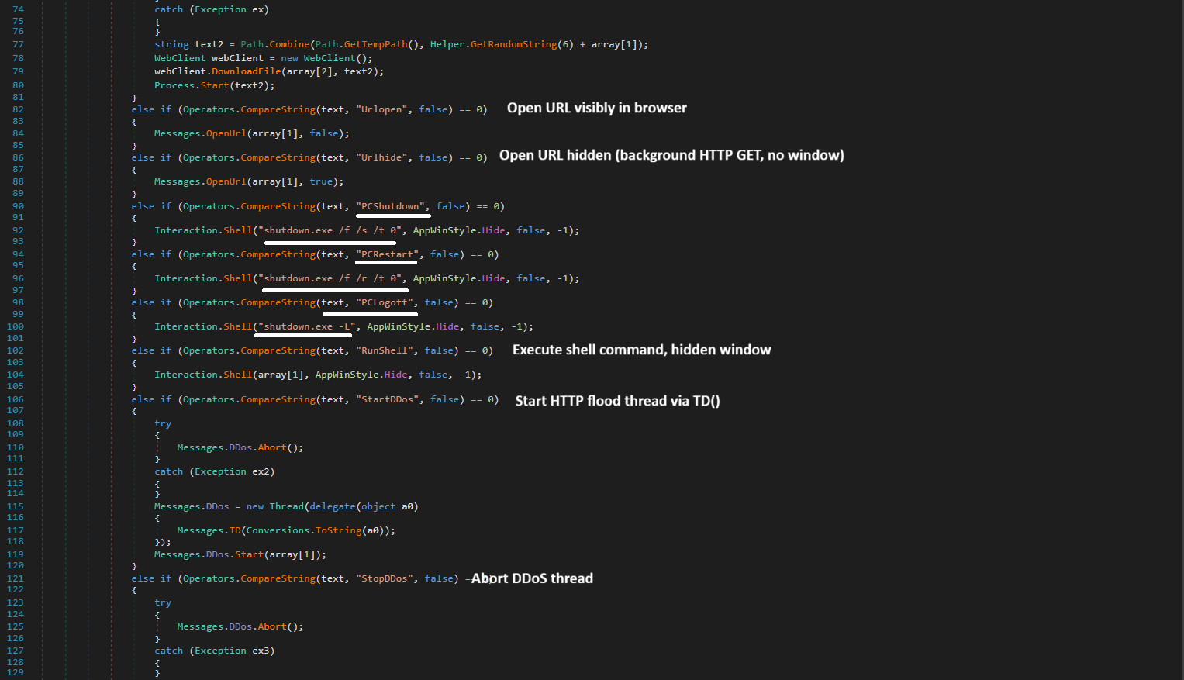Viewport: 1184px width, 680px height.
Task: Click OpenUrl call with true argument
Action: 249,181
